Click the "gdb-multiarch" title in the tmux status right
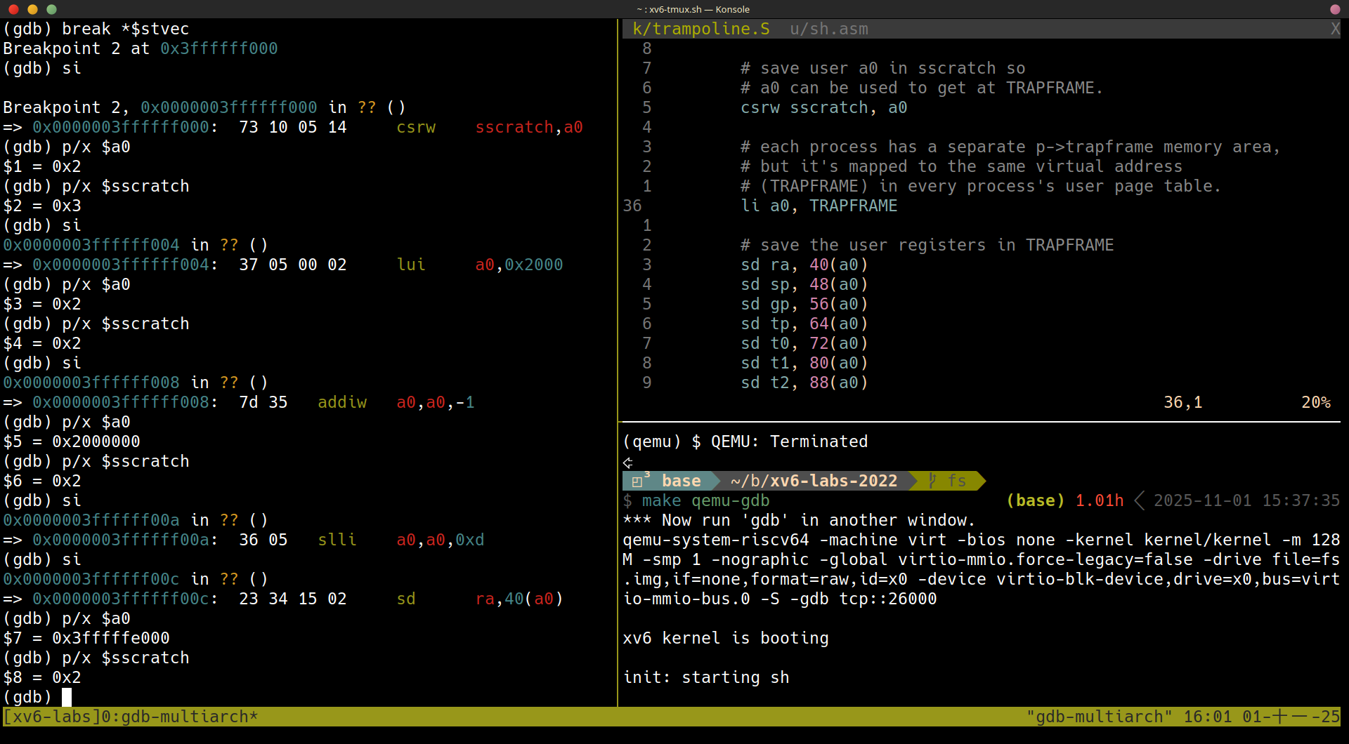 [x=1099, y=717]
